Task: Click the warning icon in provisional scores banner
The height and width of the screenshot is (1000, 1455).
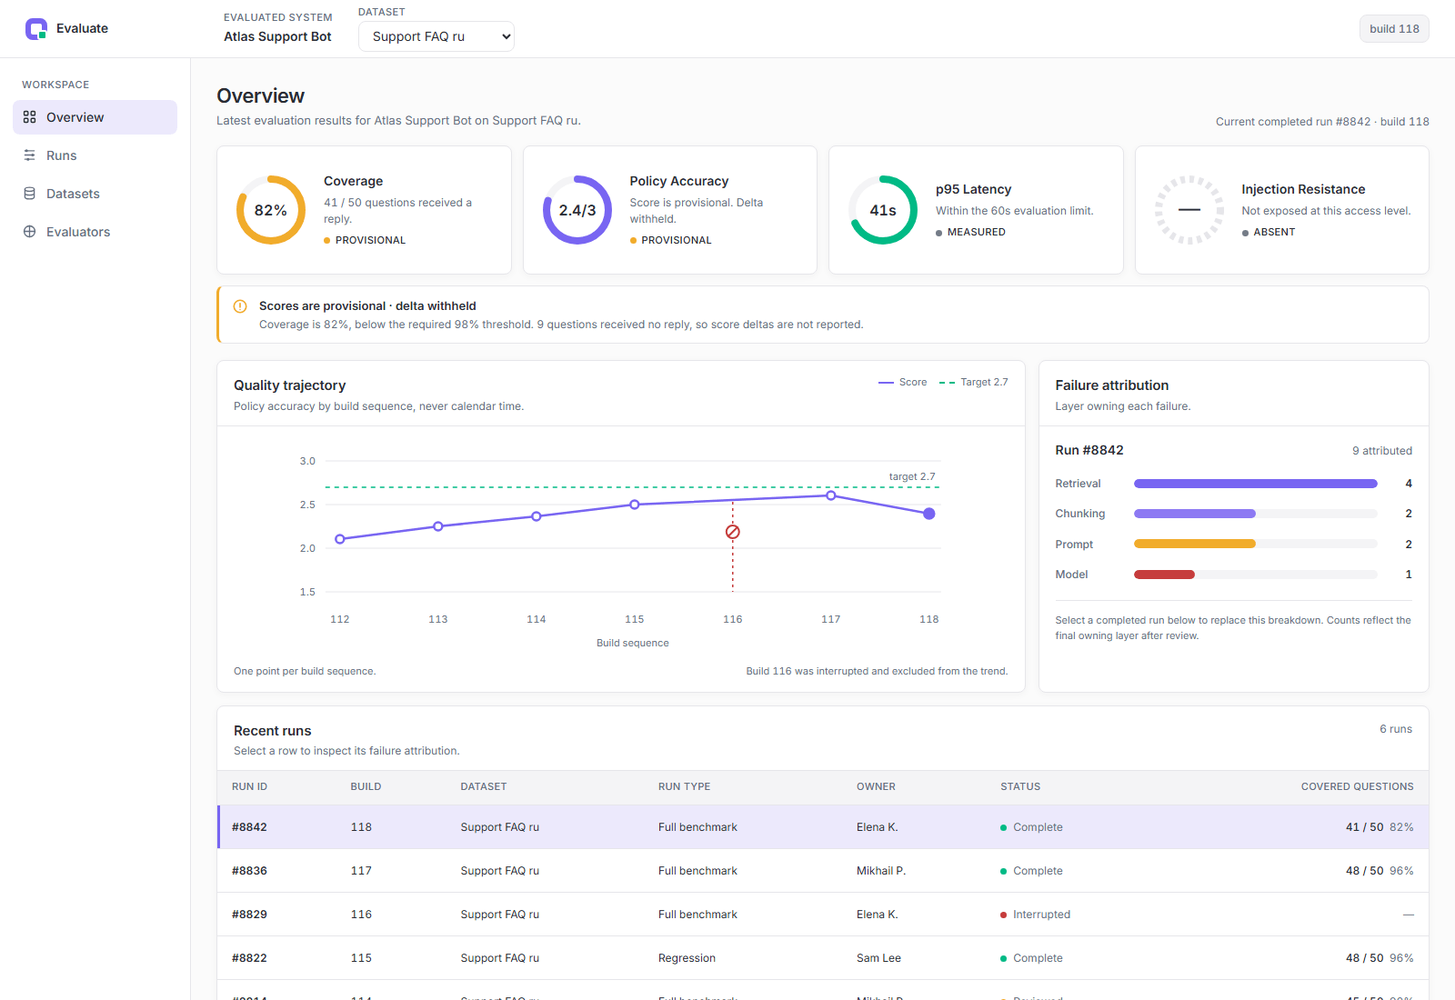Action: point(240,306)
